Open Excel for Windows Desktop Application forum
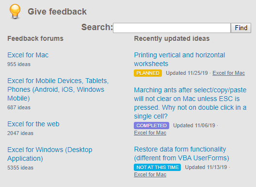The image size is (256, 187). pyautogui.click(x=50, y=154)
